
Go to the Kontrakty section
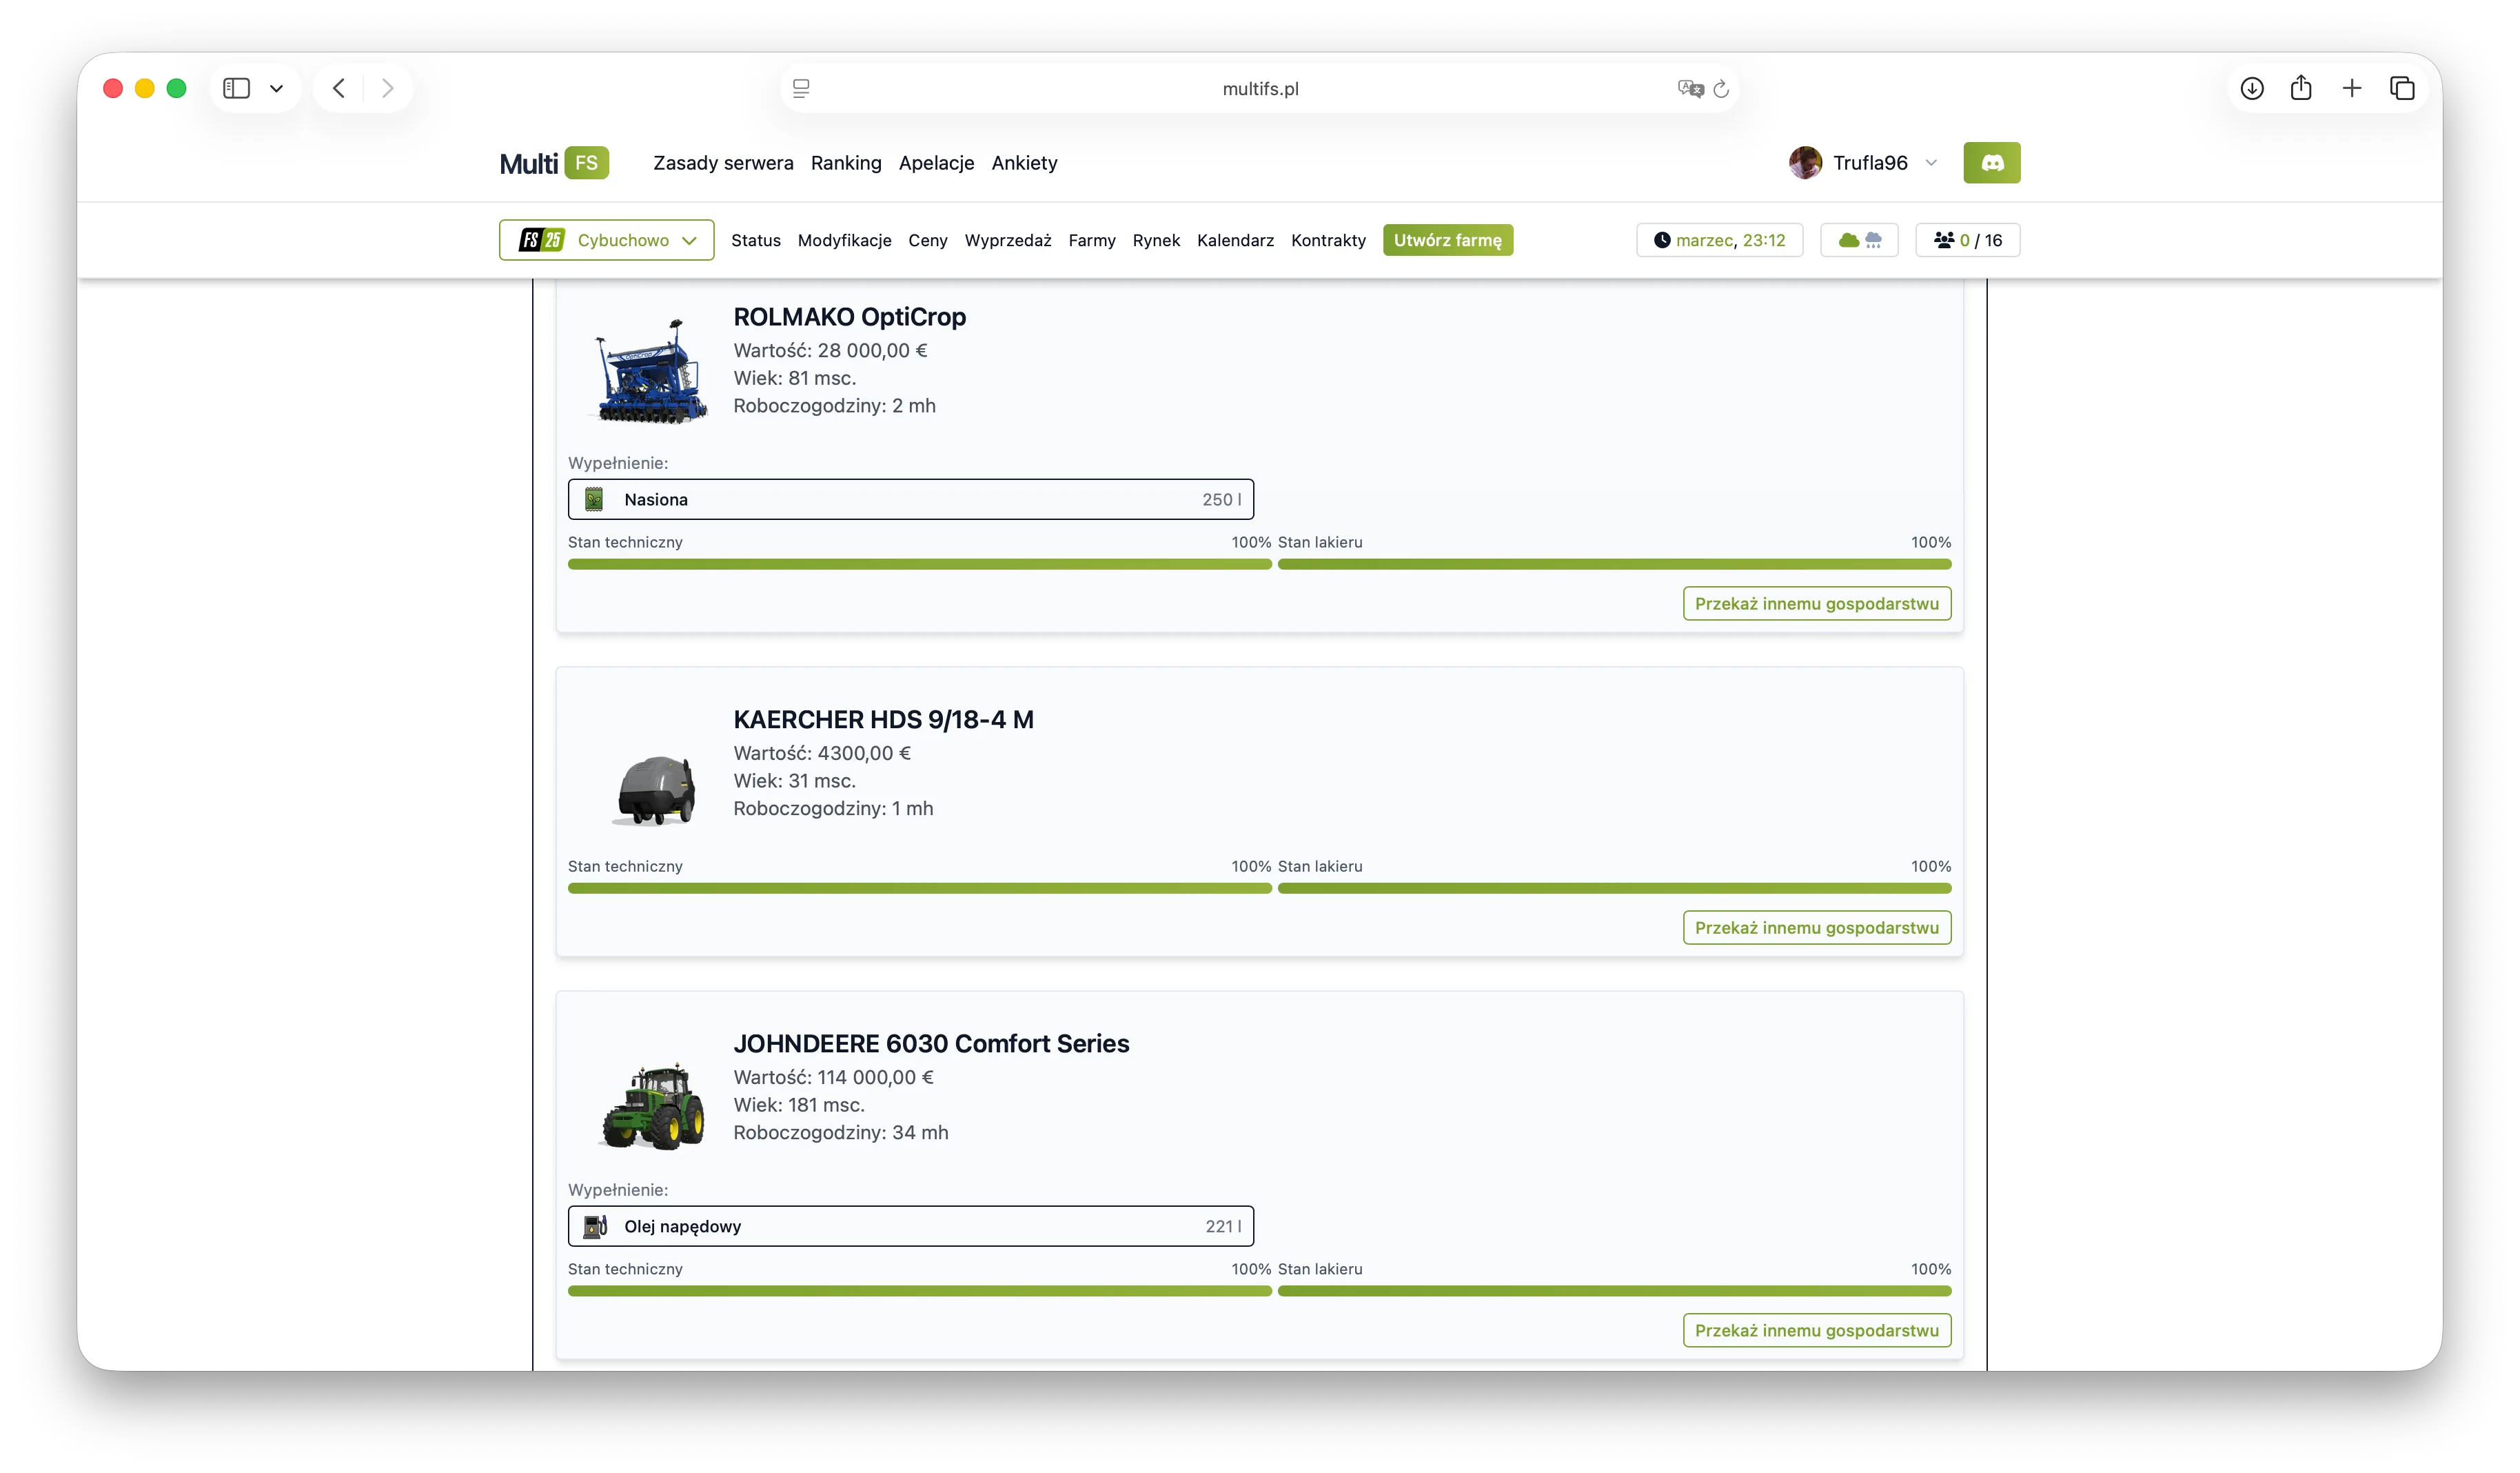point(1328,240)
